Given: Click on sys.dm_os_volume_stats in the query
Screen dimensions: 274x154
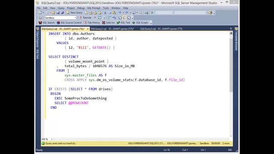Looking at the screenshot, I should point(111,80).
